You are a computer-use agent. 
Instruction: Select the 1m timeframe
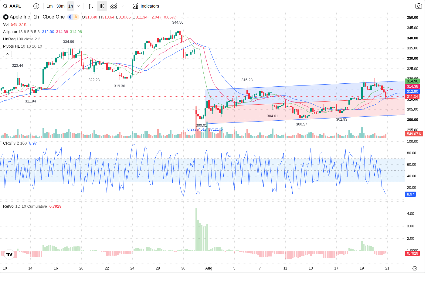pyautogui.click(x=50, y=6)
